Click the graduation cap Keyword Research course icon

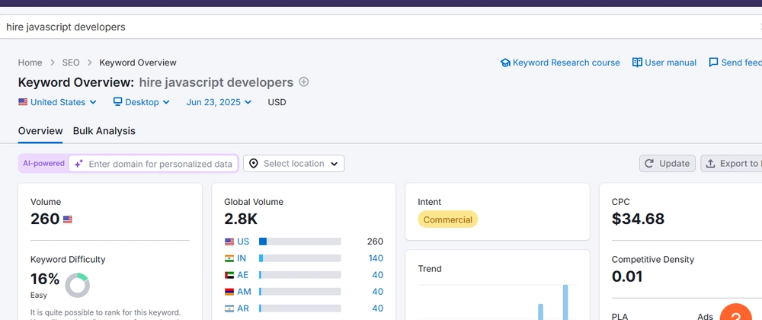pos(505,62)
